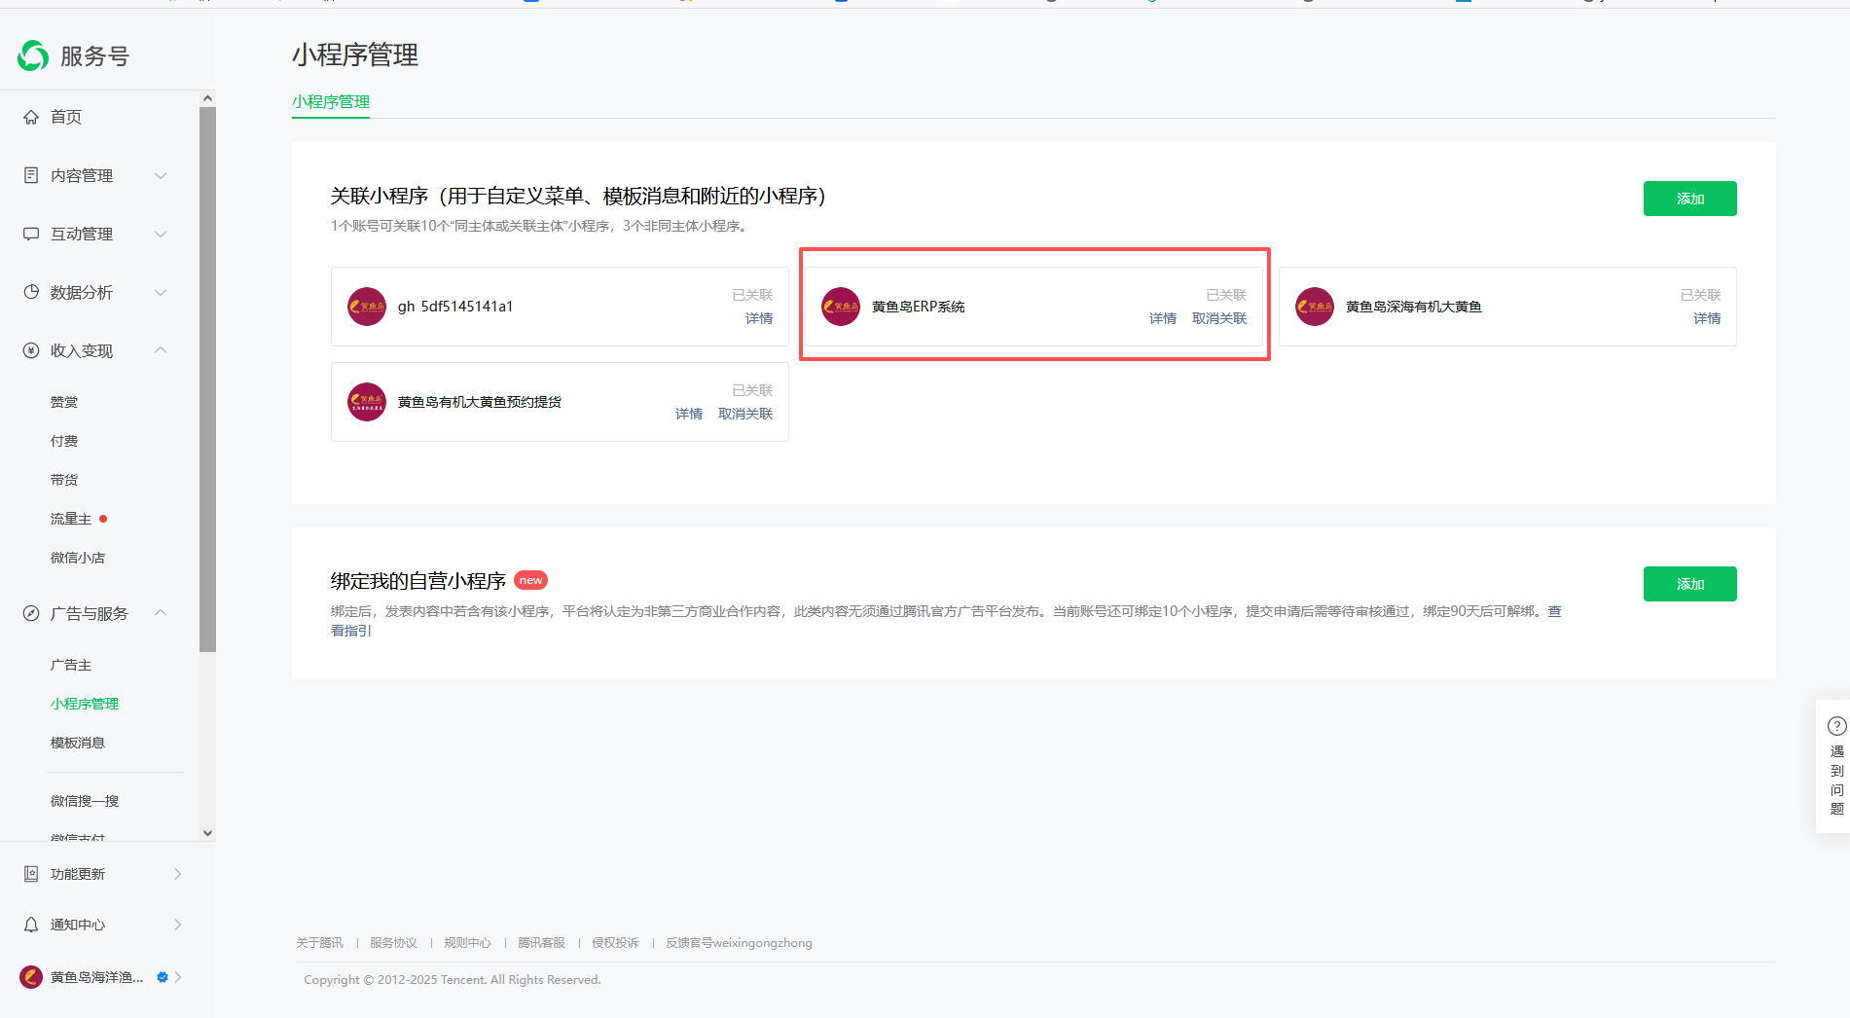Open 详情 for 黄鱼岛ERP系统

tap(1163, 318)
